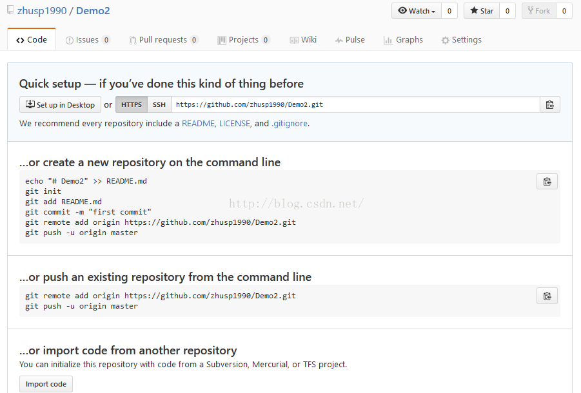The width and height of the screenshot is (581, 393).
Task: Follow the README link
Action: [198, 123]
